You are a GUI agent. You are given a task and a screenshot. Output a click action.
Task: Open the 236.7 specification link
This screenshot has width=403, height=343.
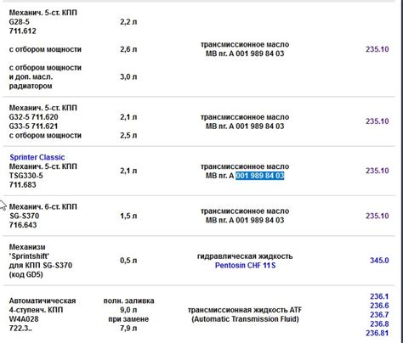click(x=379, y=315)
